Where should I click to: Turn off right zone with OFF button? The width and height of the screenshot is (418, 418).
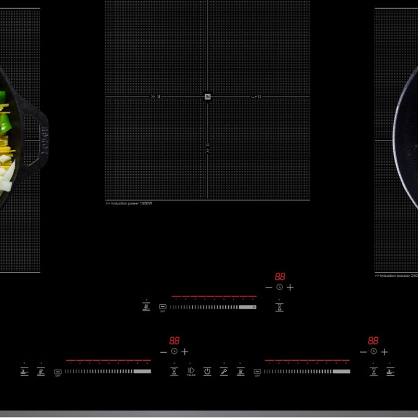pyautogui.click(x=257, y=371)
